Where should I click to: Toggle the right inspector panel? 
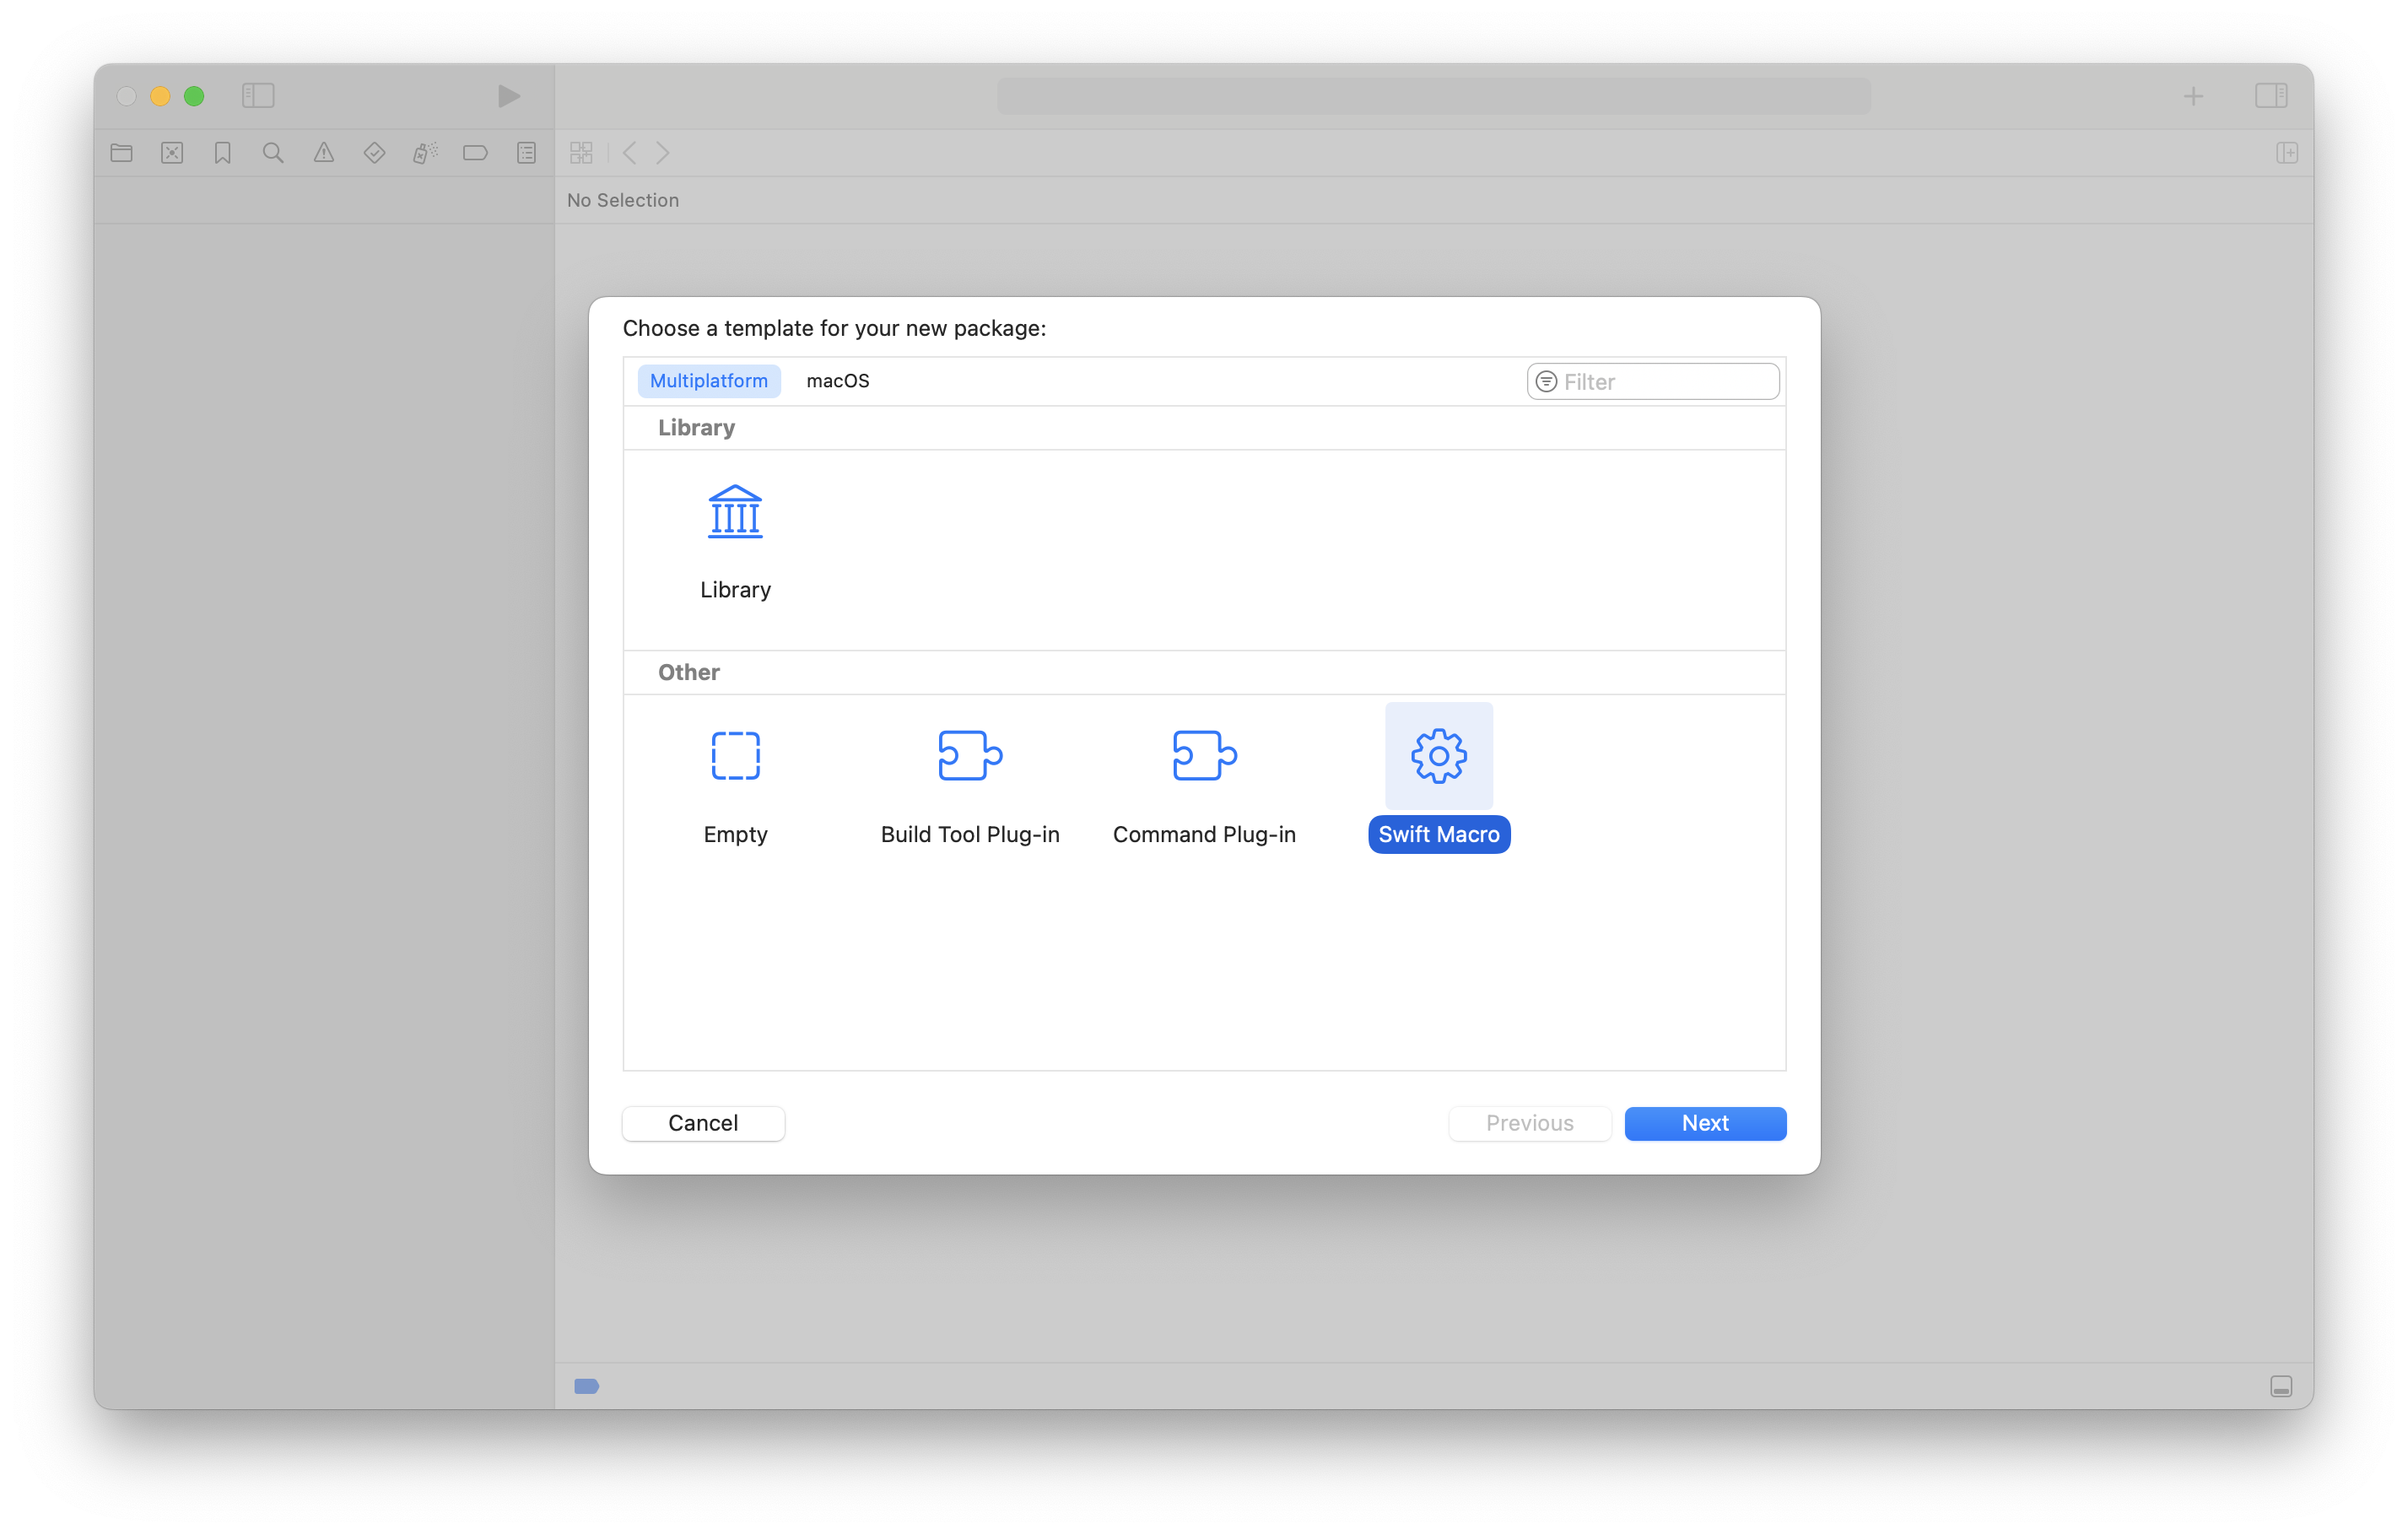click(2270, 96)
